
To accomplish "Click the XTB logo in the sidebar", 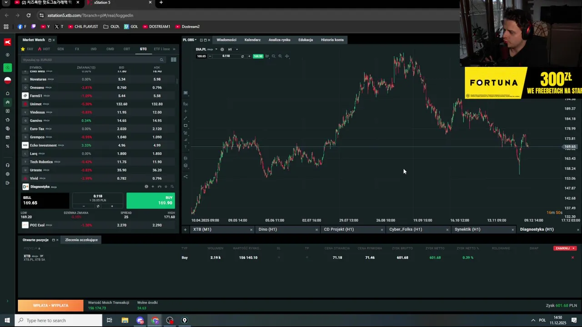I will pos(7,42).
